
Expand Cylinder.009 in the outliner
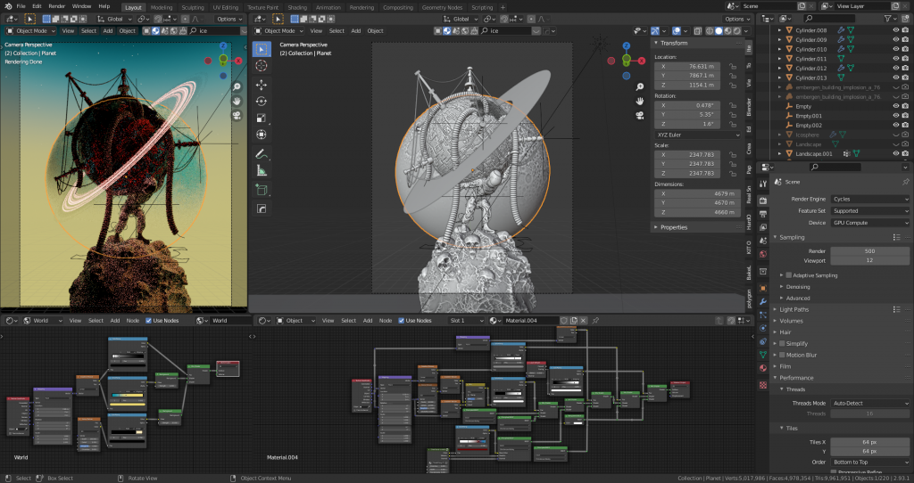(779, 40)
